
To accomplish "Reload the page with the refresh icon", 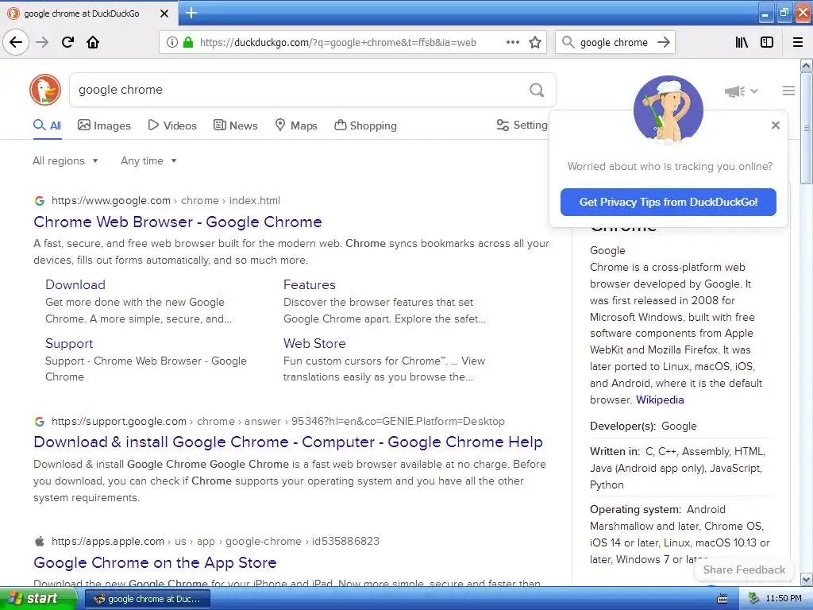I will point(67,42).
